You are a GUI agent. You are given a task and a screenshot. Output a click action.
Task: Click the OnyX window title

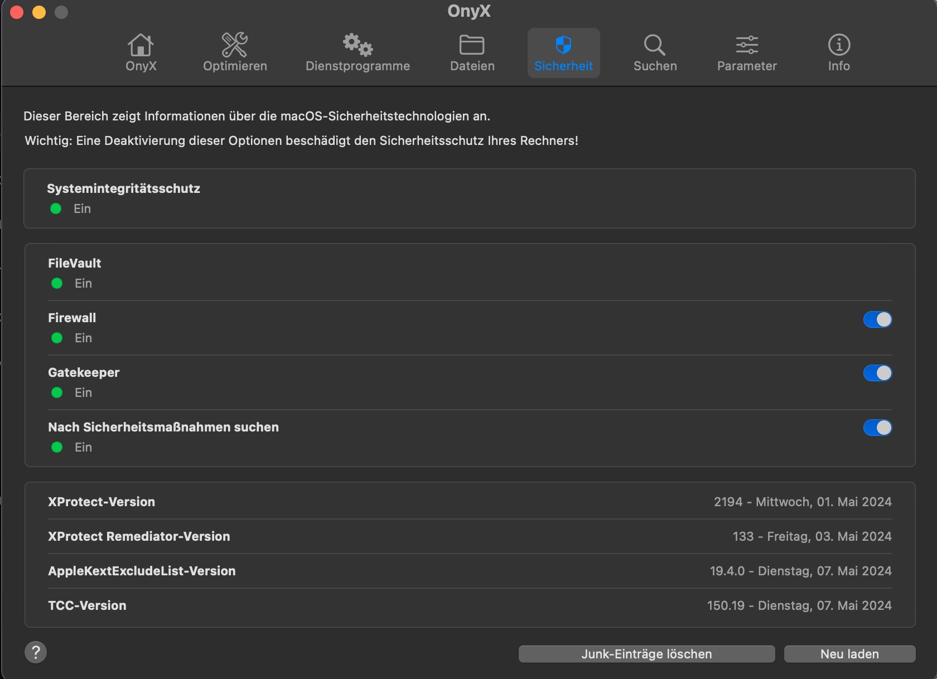coord(468,11)
